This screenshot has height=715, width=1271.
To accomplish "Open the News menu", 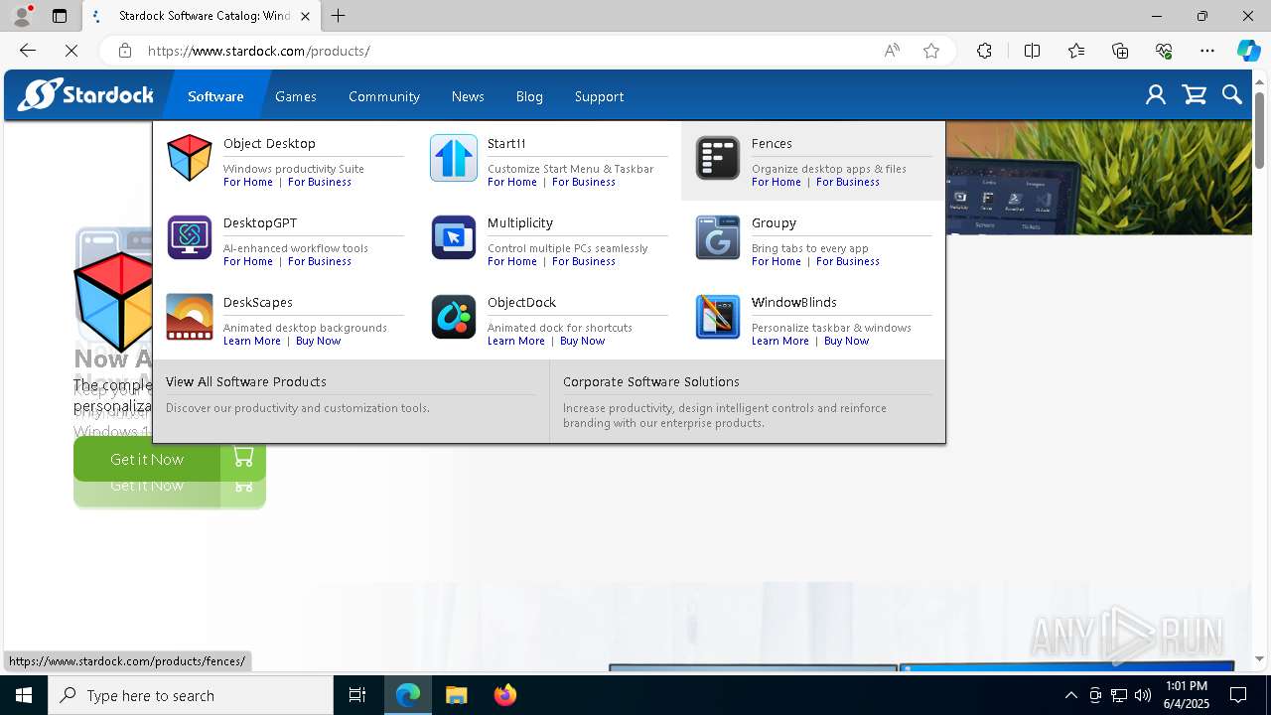I will click(x=468, y=96).
